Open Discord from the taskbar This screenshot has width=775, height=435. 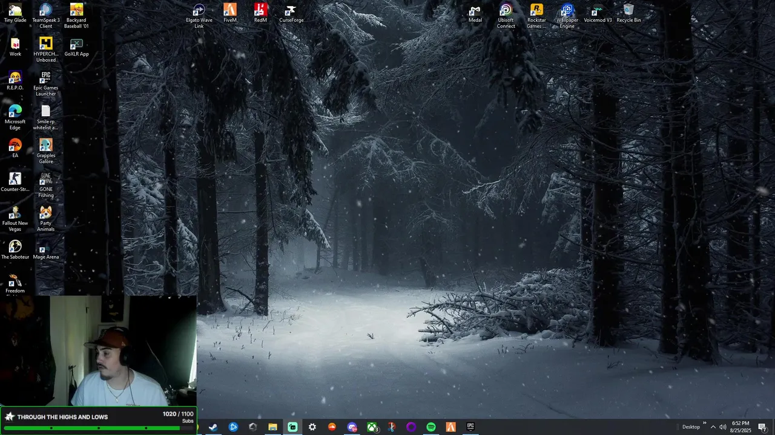(x=352, y=427)
